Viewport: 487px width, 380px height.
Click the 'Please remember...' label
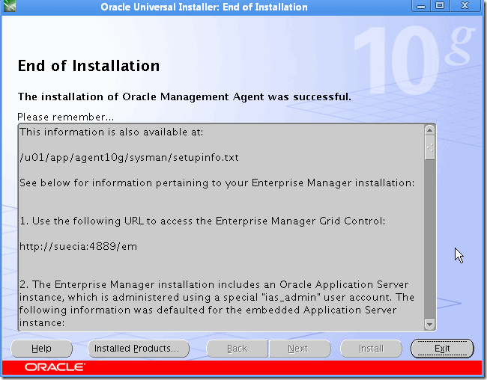click(x=65, y=117)
